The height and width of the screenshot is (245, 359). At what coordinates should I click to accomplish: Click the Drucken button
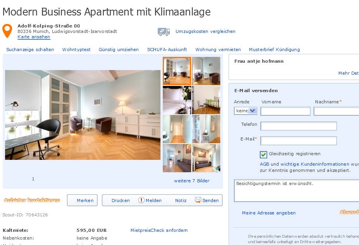120,200
